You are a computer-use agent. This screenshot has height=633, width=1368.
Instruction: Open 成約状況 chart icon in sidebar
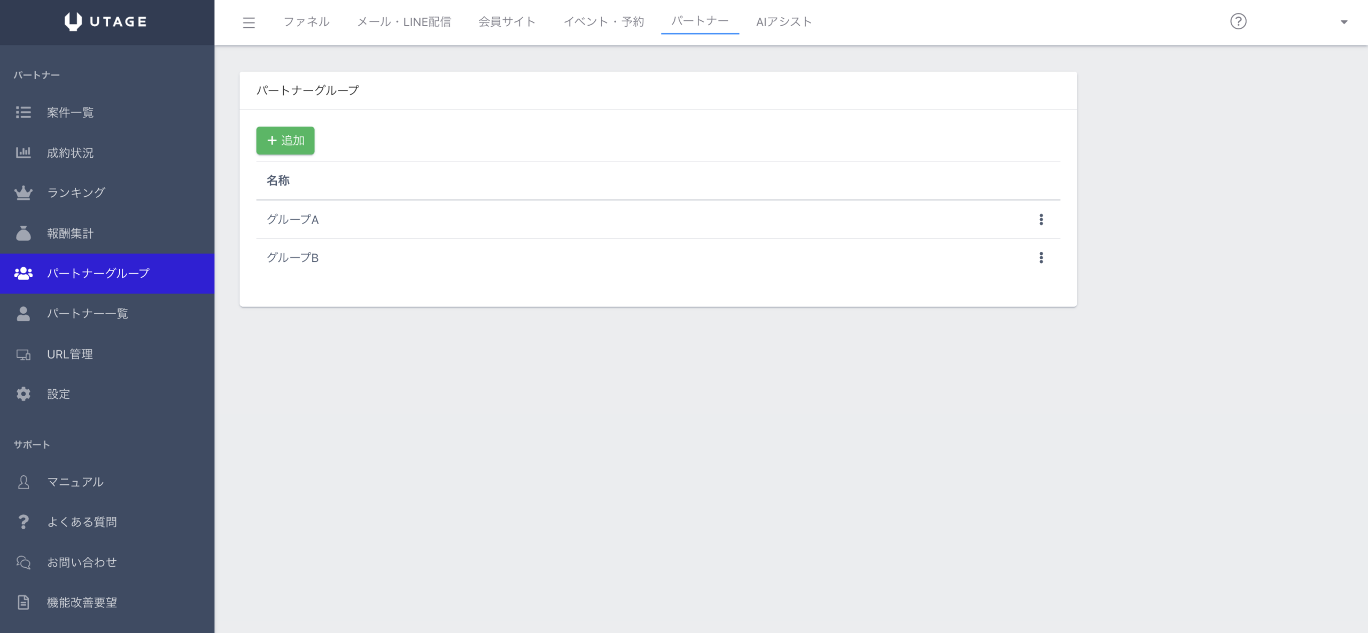coord(23,153)
